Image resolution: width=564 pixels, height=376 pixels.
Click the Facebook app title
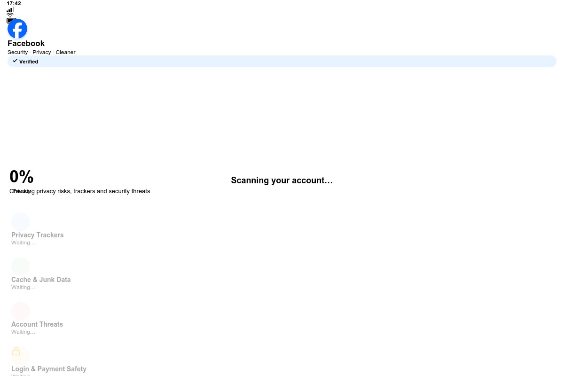coord(26,43)
